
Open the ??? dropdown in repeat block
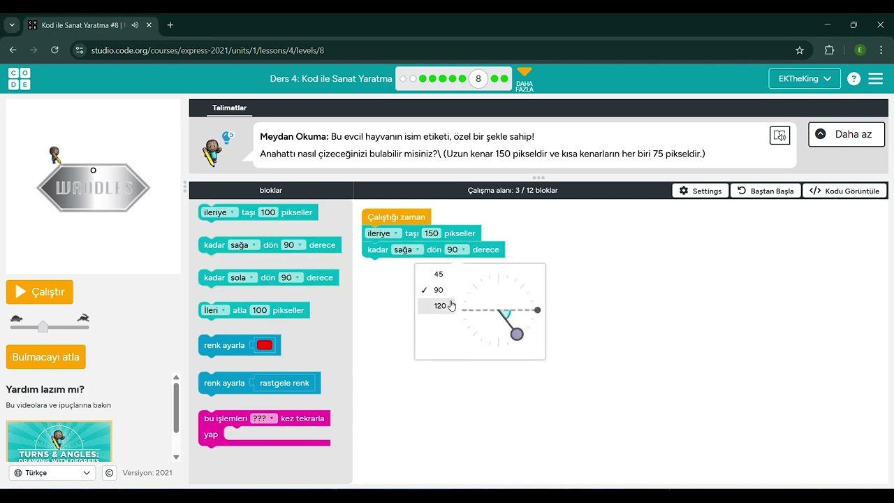pyautogui.click(x=263, y=418)
